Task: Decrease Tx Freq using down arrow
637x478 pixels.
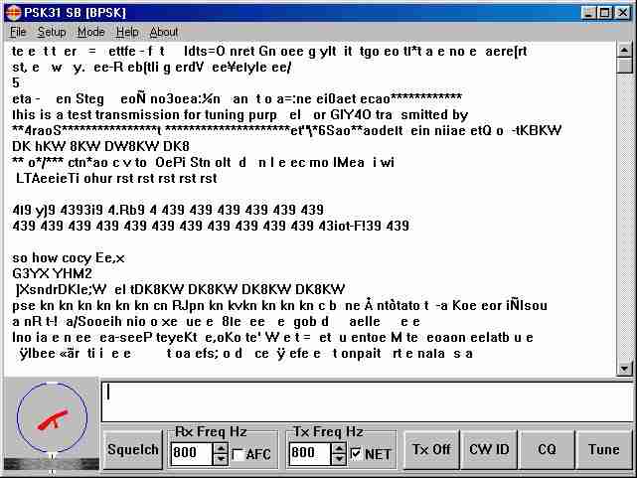Action: click(338, 460)
